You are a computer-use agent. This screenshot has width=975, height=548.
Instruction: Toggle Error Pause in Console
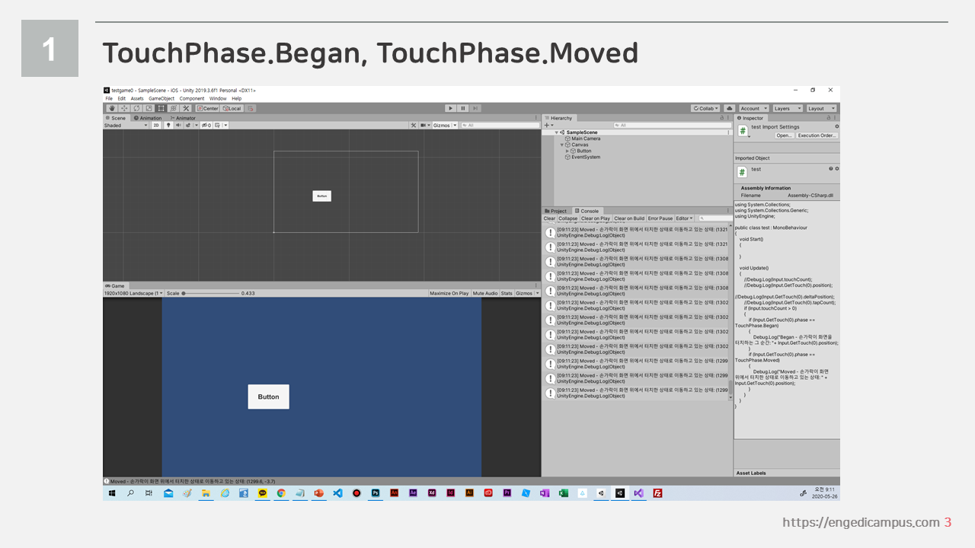pos(660,218)
